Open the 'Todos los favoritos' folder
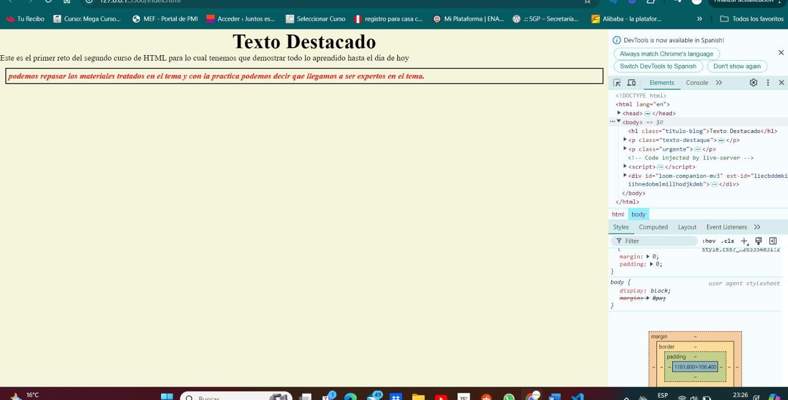 [752, 19]
